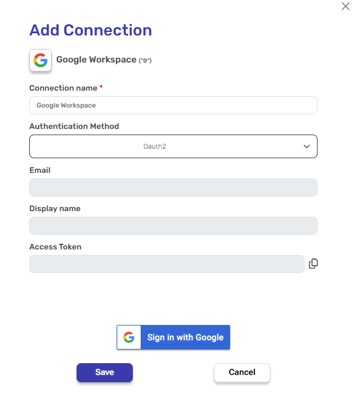Click the Authentication Method label
This screenshot has height=393, width=353.
click(74, 126)
